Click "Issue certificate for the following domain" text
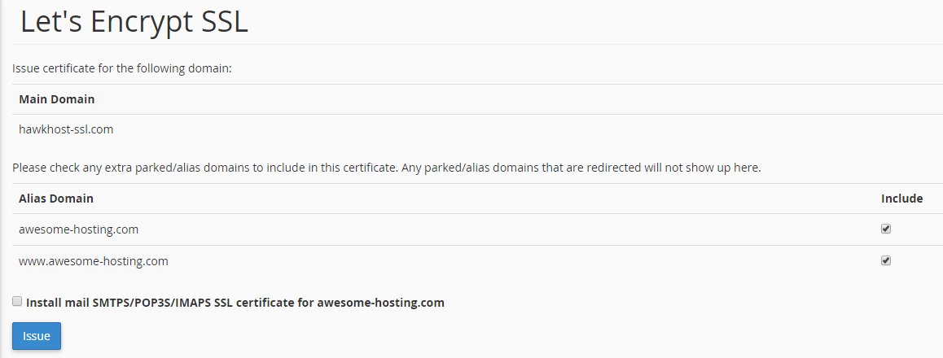The image size is (943, 358). click(x=122, y=68)
